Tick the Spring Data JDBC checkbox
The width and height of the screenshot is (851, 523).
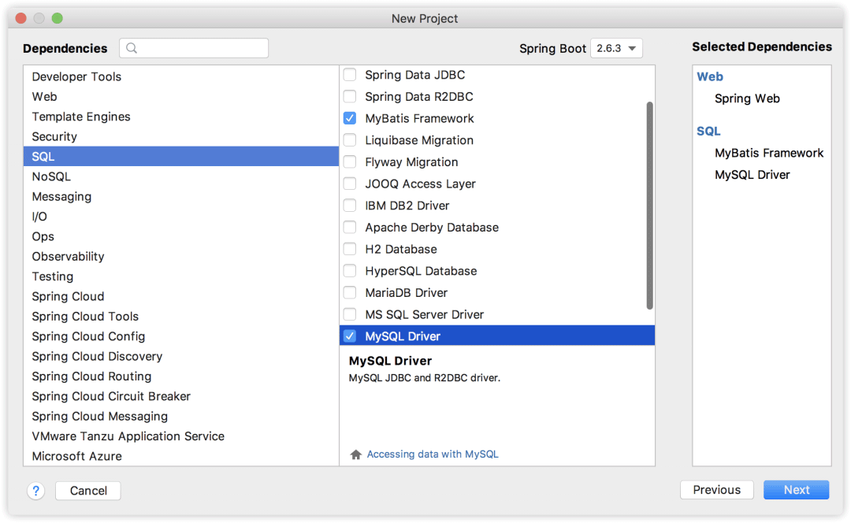(x=350, y=76)
